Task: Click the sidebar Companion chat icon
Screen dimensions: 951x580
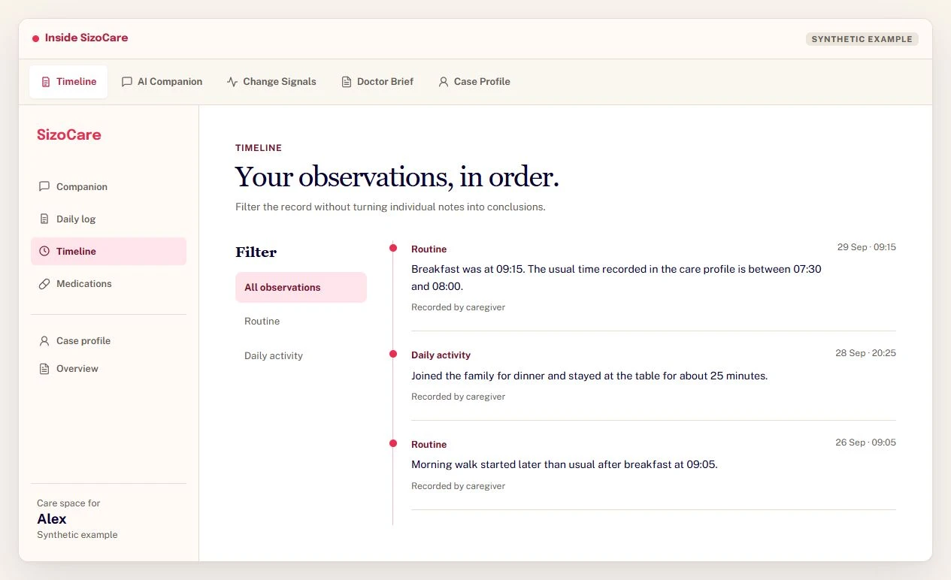Action: pos(44,186)
